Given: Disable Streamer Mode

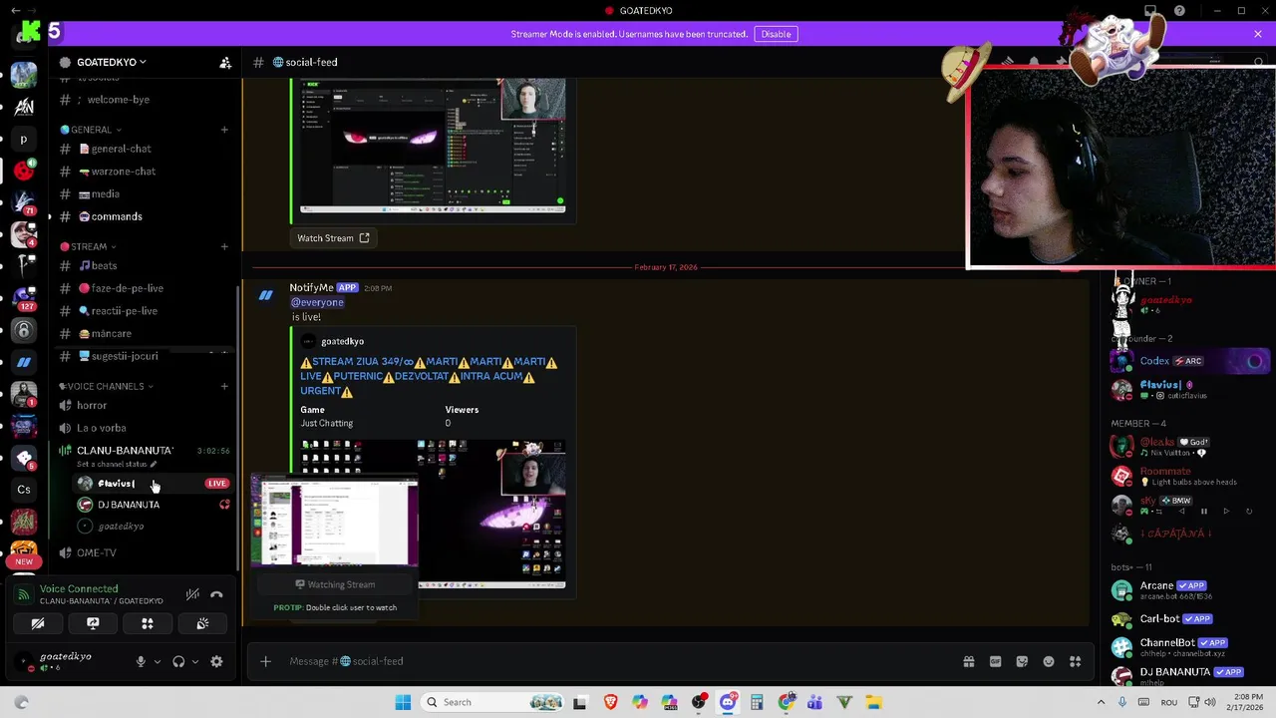Looking at the screenshot, I should coord(776,34).
